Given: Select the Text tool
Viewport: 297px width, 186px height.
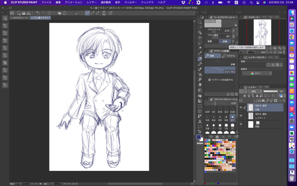Looking at the screenshot, I should pos(200,121).
